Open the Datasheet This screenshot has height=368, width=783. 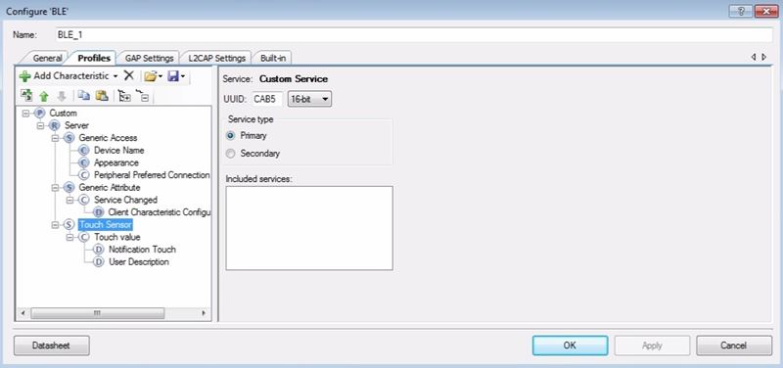click(x=52, y=345)
